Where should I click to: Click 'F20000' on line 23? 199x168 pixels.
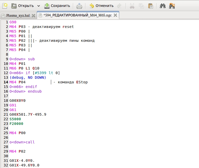coord(16,124)
